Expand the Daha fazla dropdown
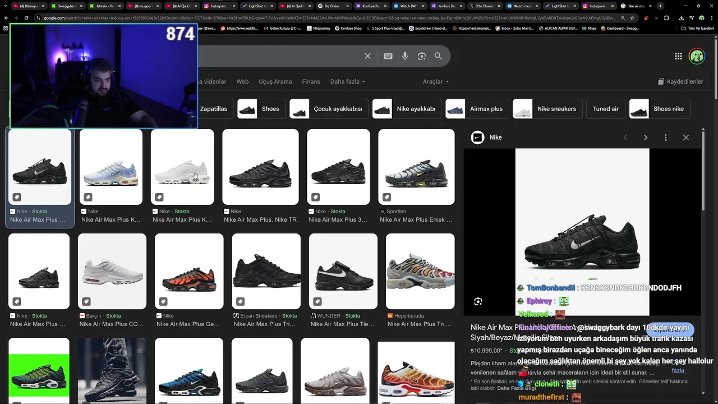The height and width of the screenshot is (404, 718). pyautogui.click(x=347, y=81)
